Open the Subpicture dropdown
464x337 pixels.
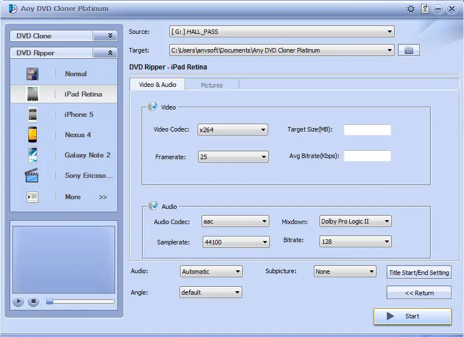345,272
